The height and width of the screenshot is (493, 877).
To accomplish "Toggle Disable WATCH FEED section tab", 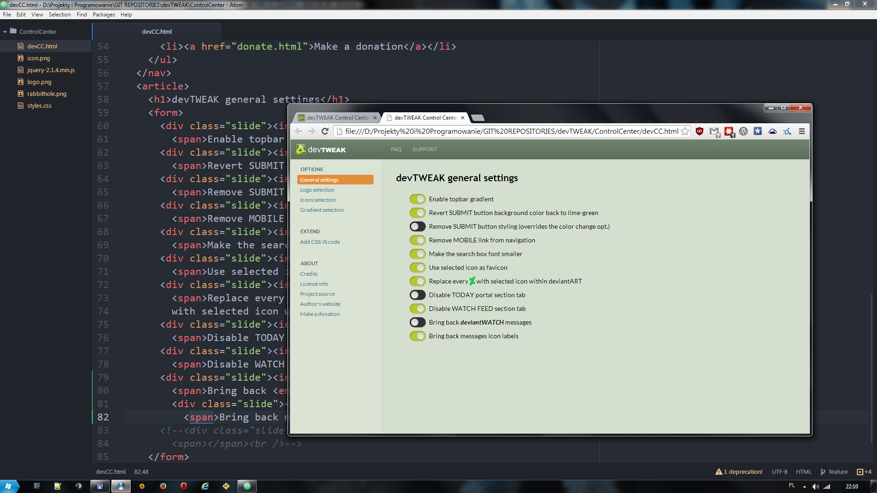I will tap(417, 309).
